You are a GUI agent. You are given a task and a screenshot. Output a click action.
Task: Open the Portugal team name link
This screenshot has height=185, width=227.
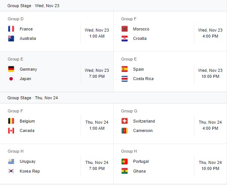(x=141, y=161)
